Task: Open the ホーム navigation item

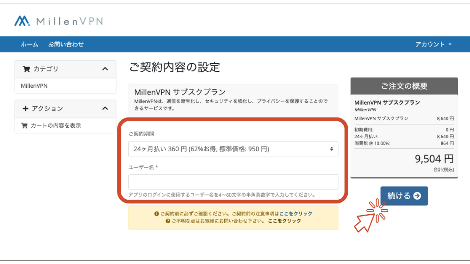Action: (x=29, y=44)
